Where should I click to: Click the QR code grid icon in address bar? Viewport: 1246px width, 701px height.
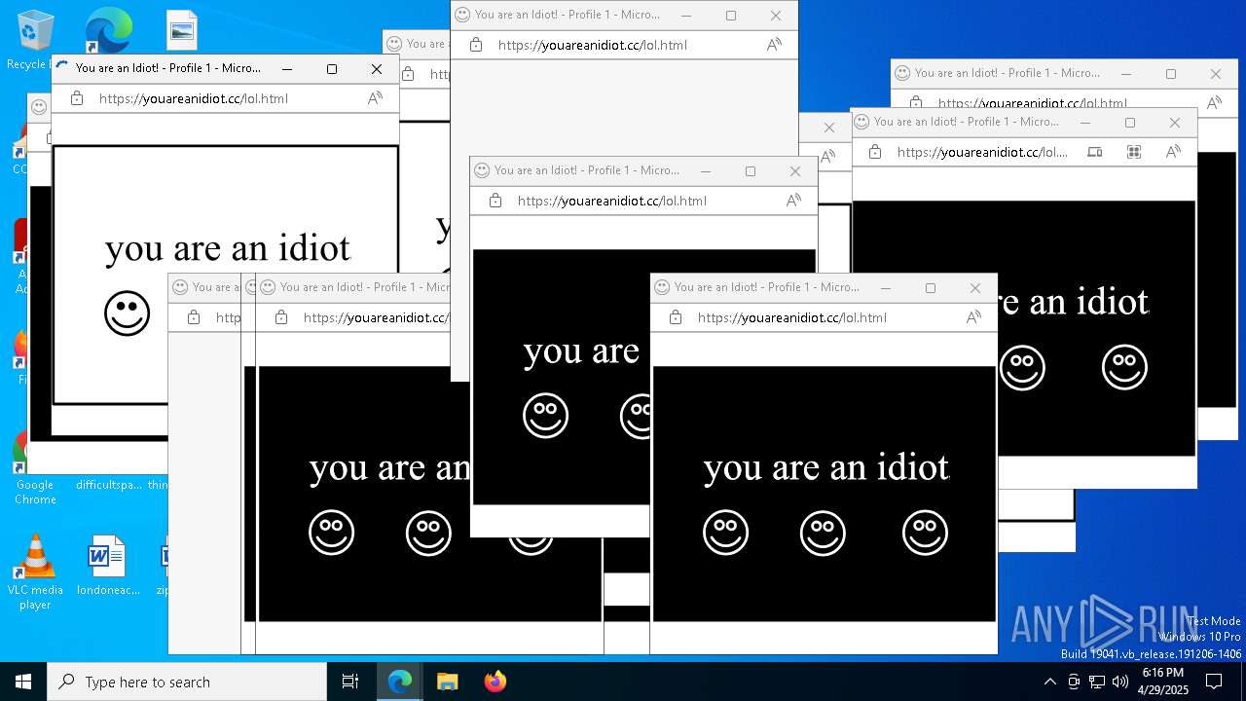(1134, 152)
